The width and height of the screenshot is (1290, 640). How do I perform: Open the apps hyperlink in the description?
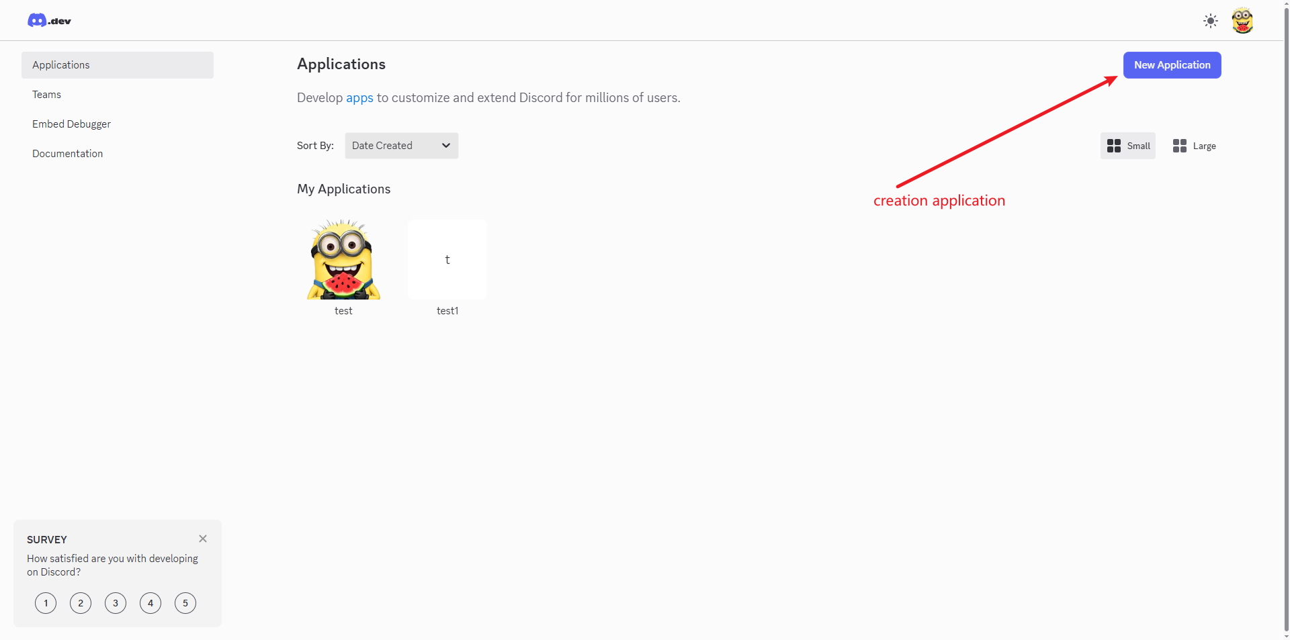[x=359, y=97]
